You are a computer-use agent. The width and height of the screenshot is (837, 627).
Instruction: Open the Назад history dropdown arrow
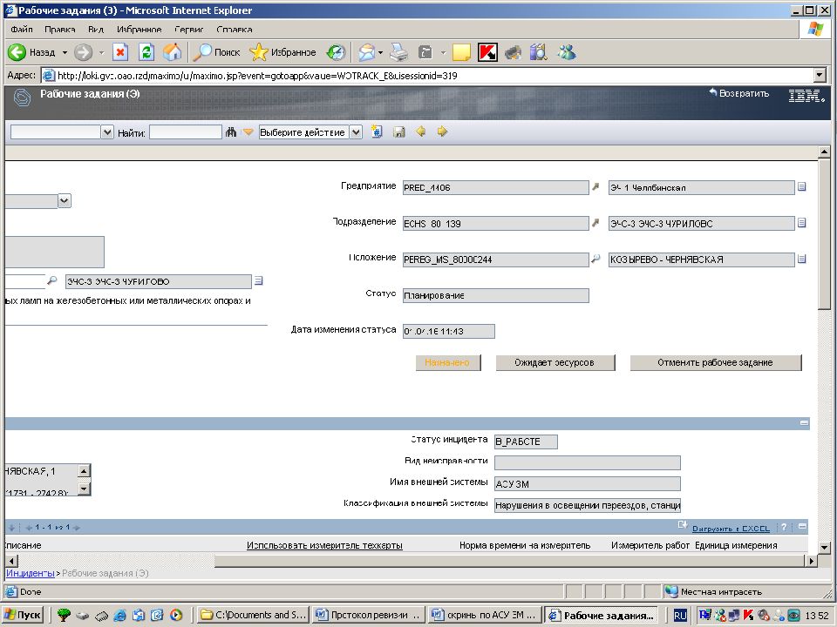click(65, 53)
